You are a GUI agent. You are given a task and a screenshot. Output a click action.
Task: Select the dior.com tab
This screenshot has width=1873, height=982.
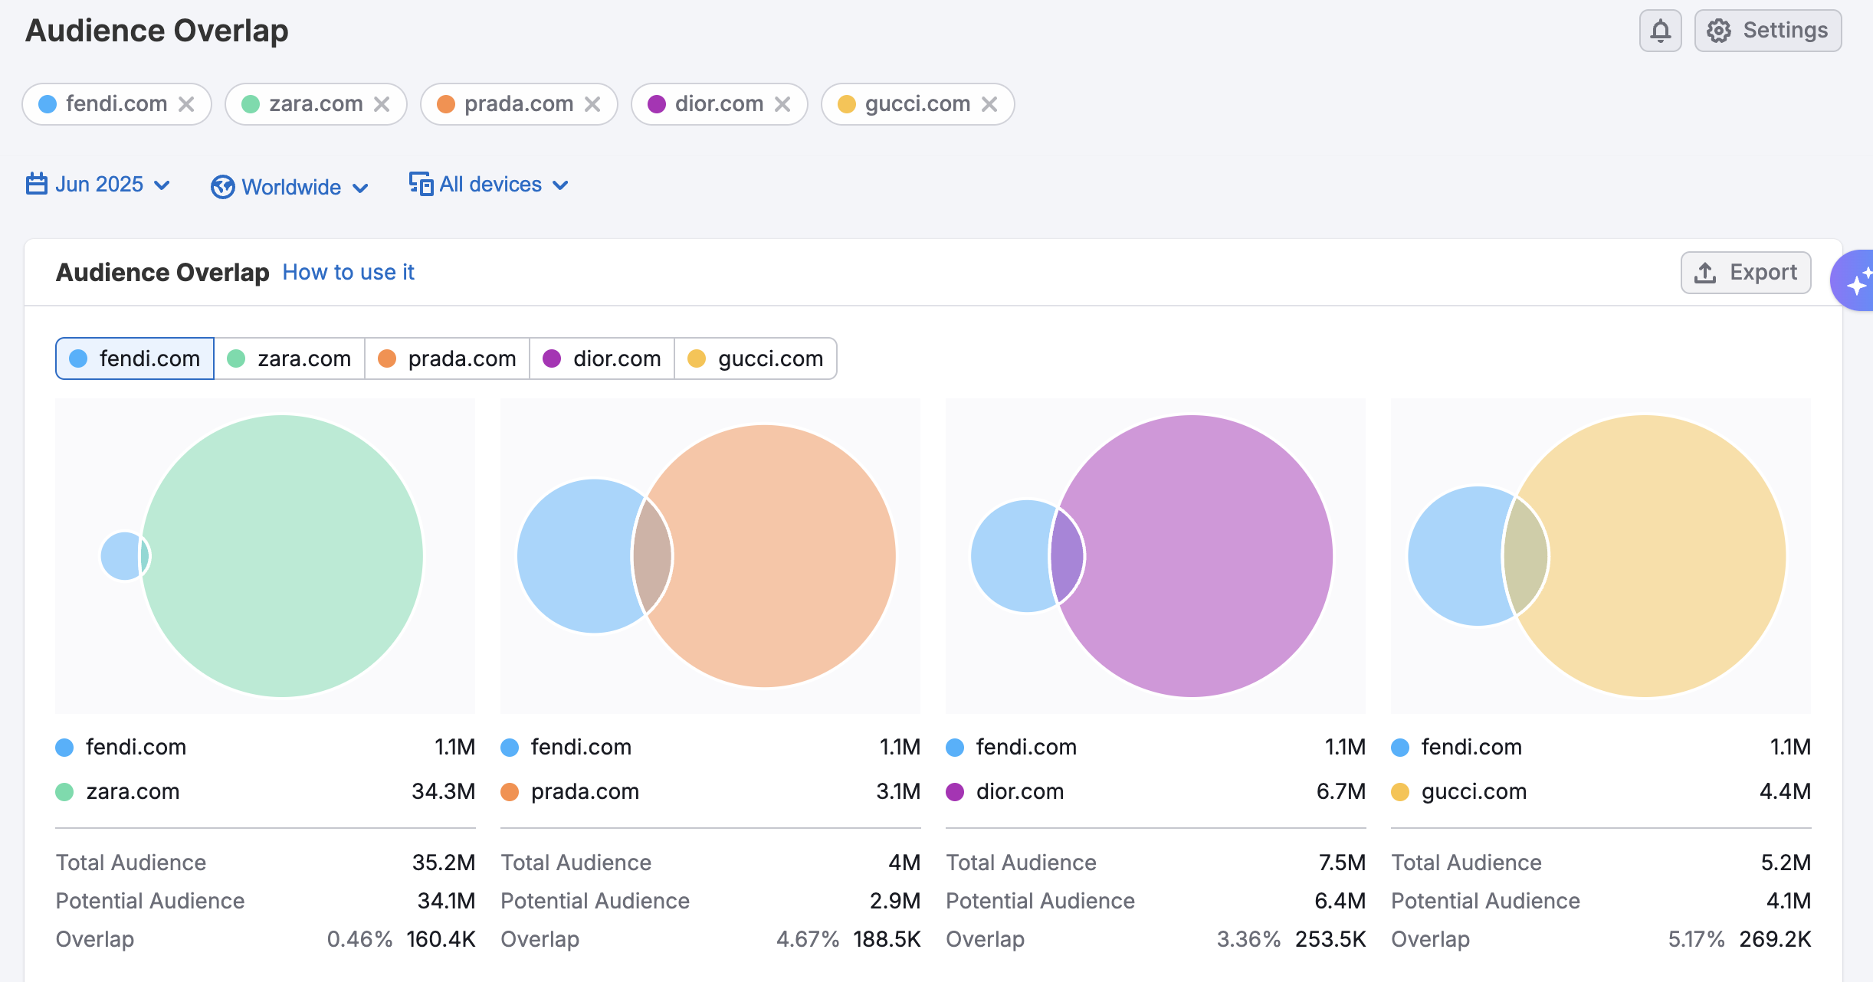pyautogui.click(x=602, y=358)
